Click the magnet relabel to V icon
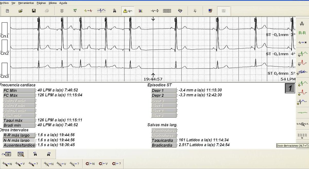This screenshot has height=169, width=309. click(103, 163)
